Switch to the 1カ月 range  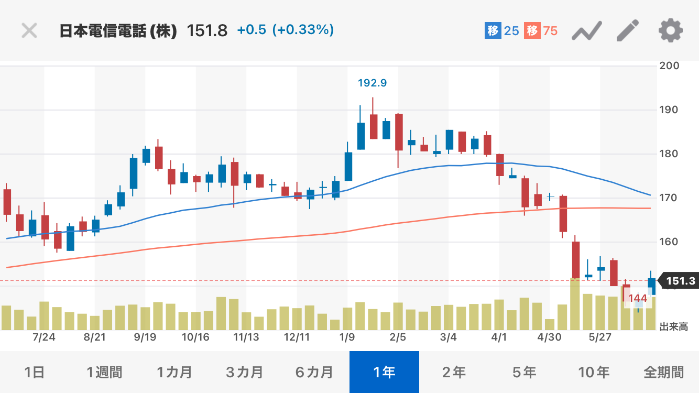(x=174, y=373)
